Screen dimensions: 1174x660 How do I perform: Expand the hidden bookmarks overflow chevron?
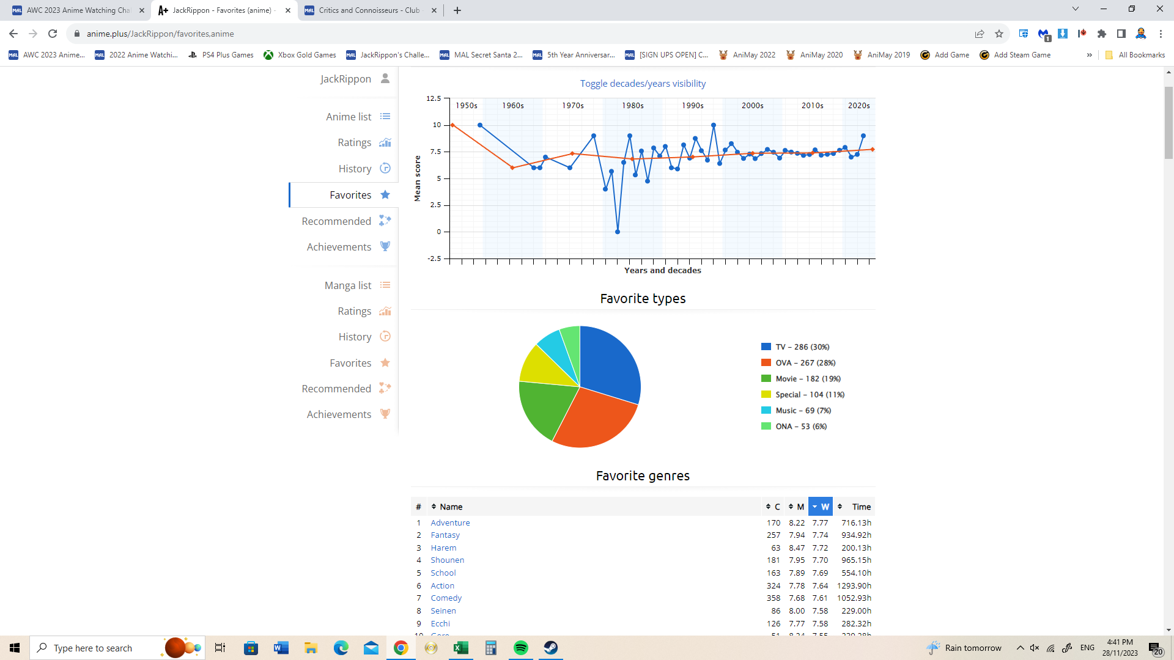1089,55
